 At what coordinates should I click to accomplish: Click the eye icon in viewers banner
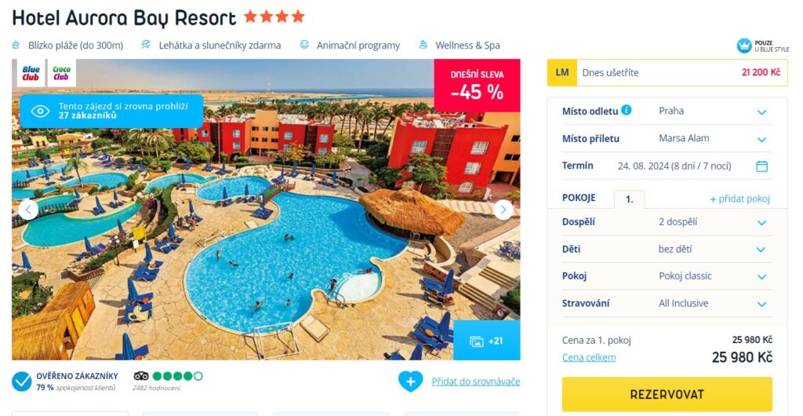pos(41,111)
